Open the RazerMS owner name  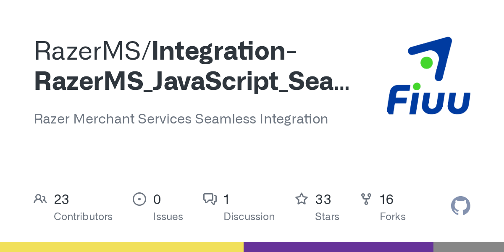click(x=89, y=51)
